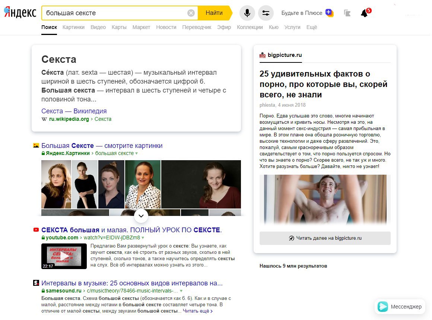Open the Мессенджер chat icon

[x=383, y=307]
